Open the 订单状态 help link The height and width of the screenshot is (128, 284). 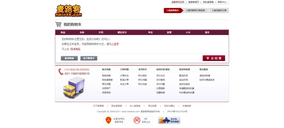click(124, 76)
